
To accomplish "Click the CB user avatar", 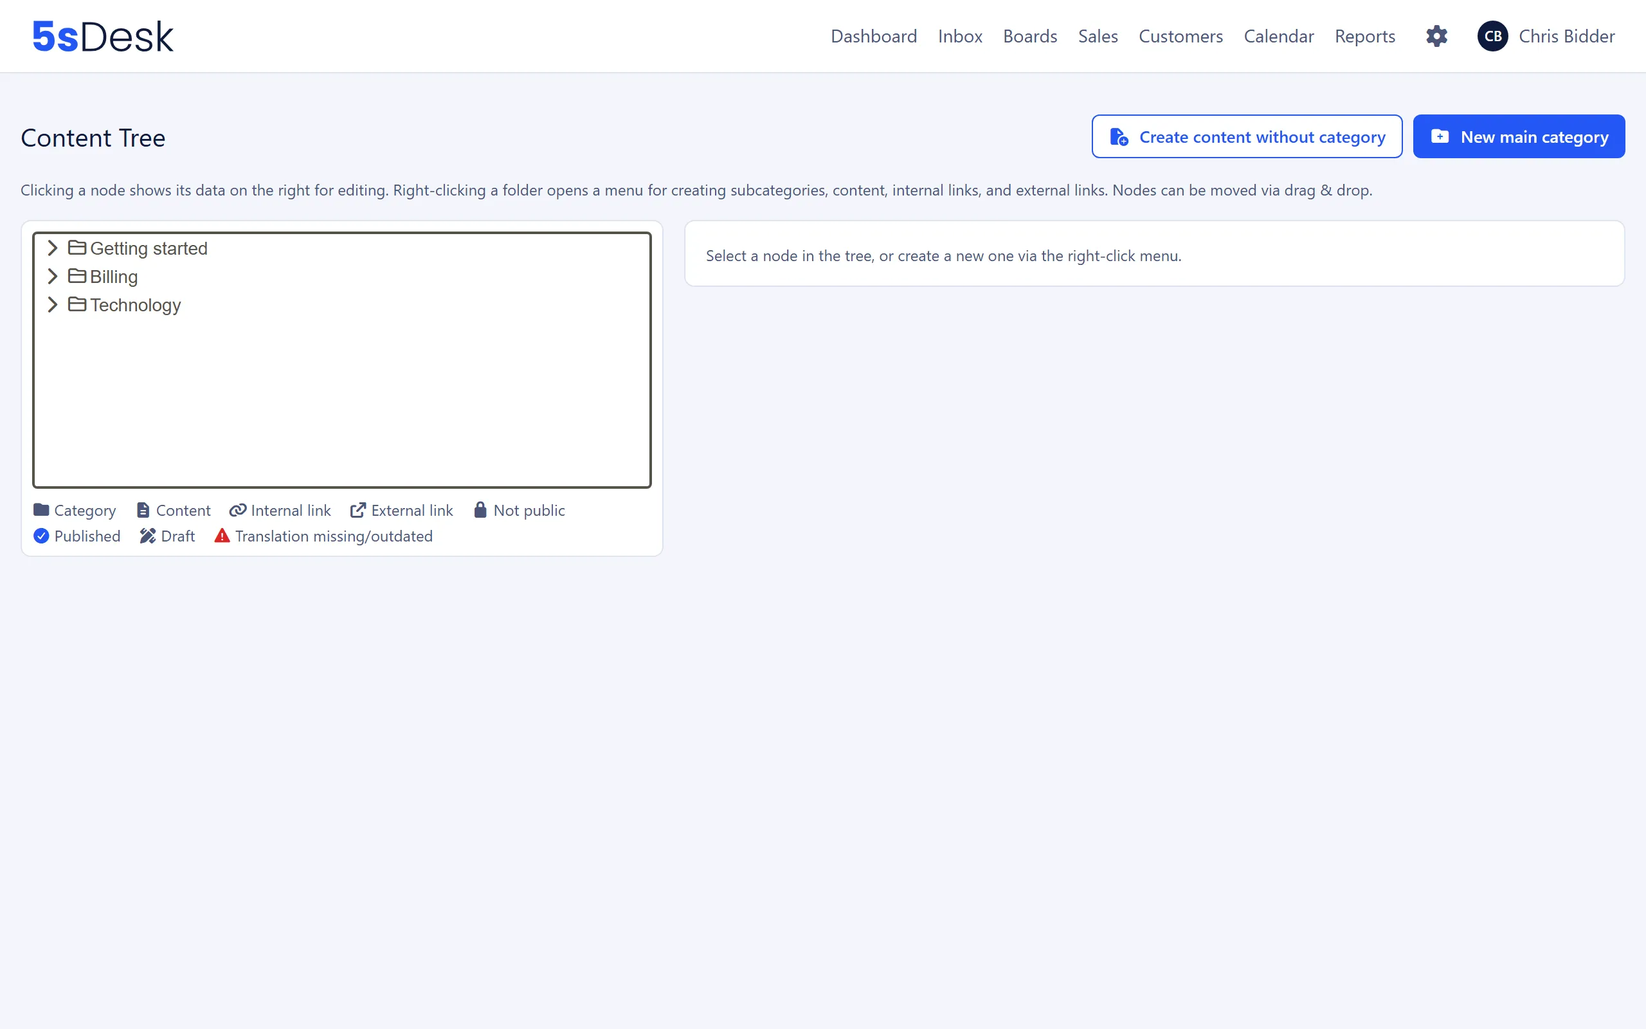I will pos(1492,36).
